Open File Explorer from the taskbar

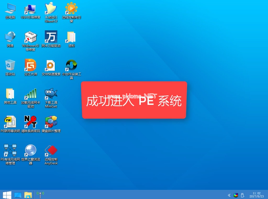[x=28, y=195]
